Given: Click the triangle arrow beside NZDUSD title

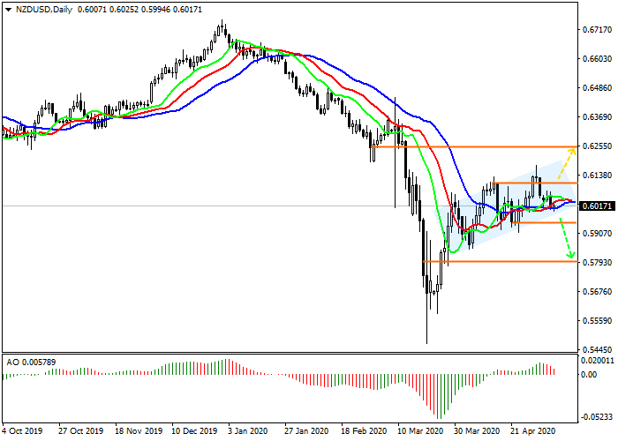Looking at the screenshot, I should click(7, 9).
